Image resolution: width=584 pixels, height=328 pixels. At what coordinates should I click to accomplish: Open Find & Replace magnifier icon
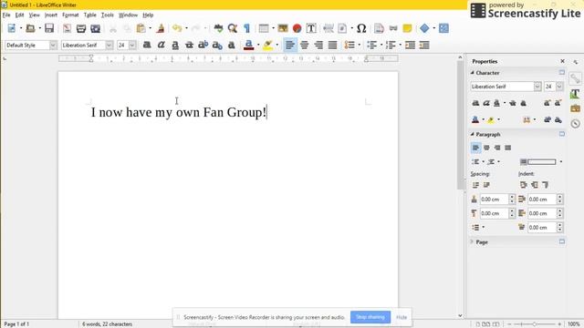pyautogui.click(x=233, y=28)
